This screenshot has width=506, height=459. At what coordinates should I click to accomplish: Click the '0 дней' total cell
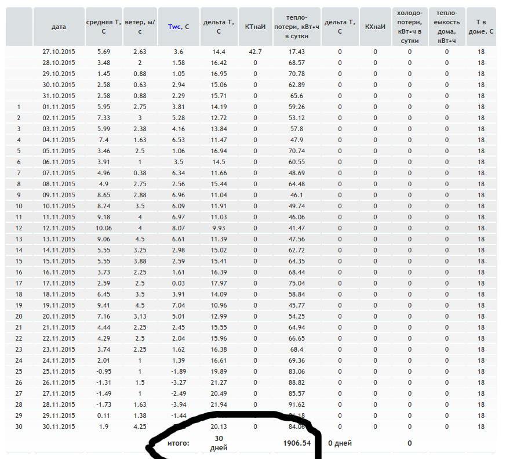[340, 443]
